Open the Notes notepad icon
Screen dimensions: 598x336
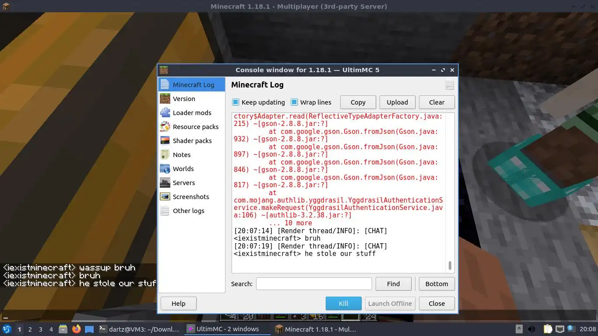click(165, 154)
